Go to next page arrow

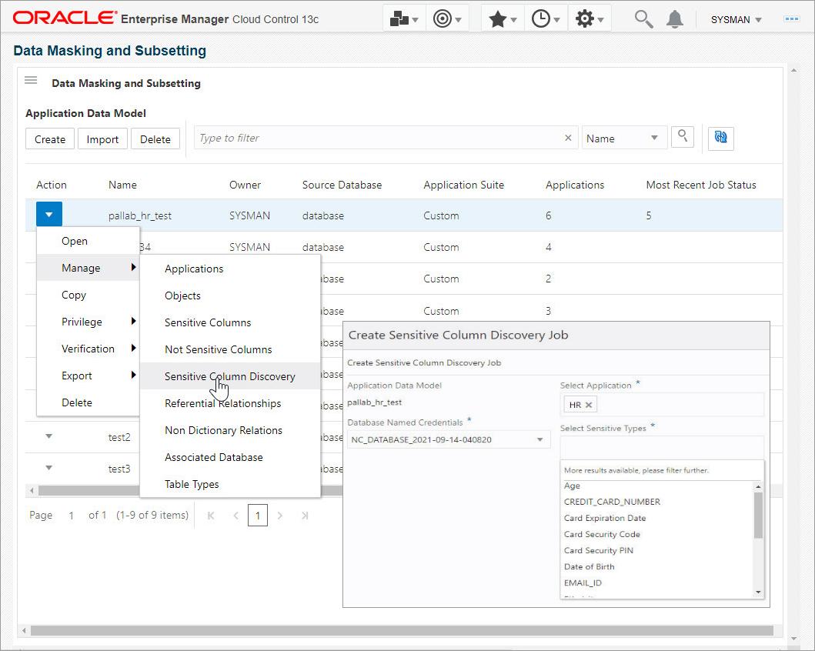pyautogui.click(x=280, y=516)
